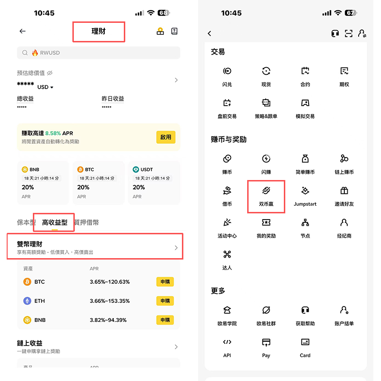Viewport: 381px width, 381px height.
Task: Open the help guide icon at top right of 理財
Action: click(174, 31)
